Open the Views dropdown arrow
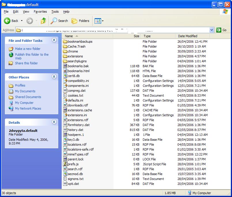 [103, 21]
